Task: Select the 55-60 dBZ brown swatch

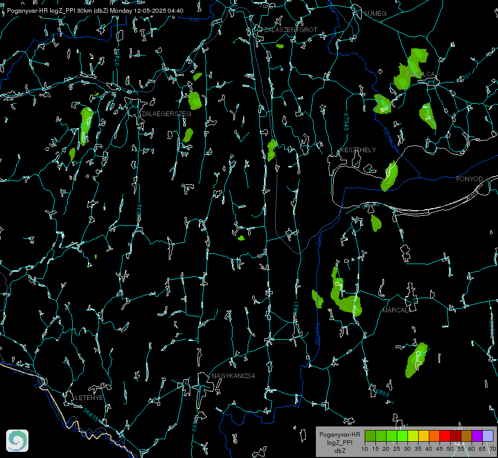Action: (466, 436)
